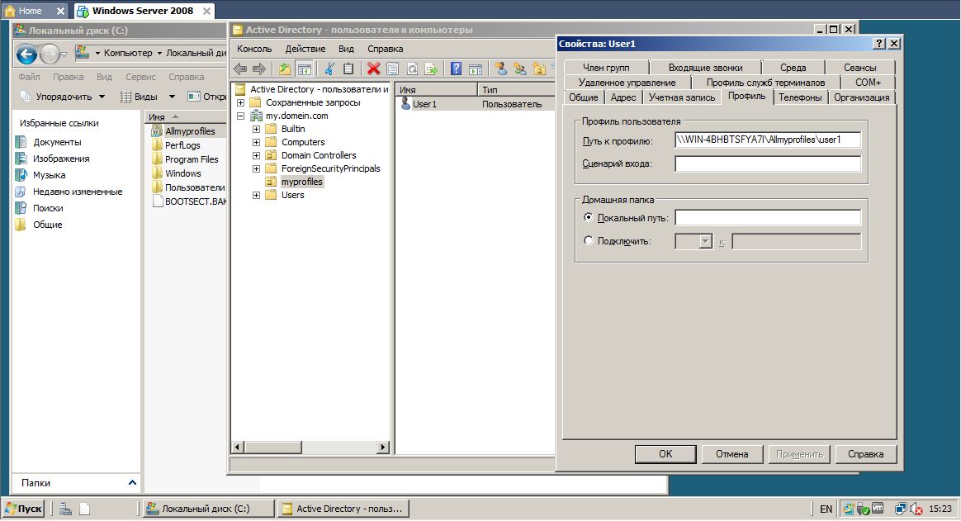Screen dimensions: 961x521
Task: Click the blue Help question mark icon
Action: click(x=456, y=69)
